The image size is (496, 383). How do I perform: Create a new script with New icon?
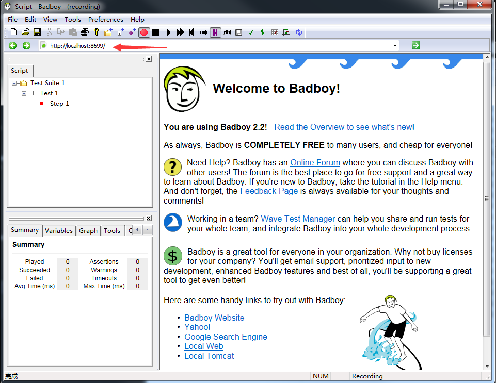pyautogui.click(x=13, y=32)
